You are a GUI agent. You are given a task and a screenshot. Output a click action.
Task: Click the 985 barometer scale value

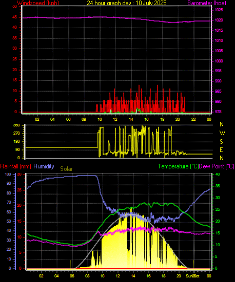[x=218, y=92]
